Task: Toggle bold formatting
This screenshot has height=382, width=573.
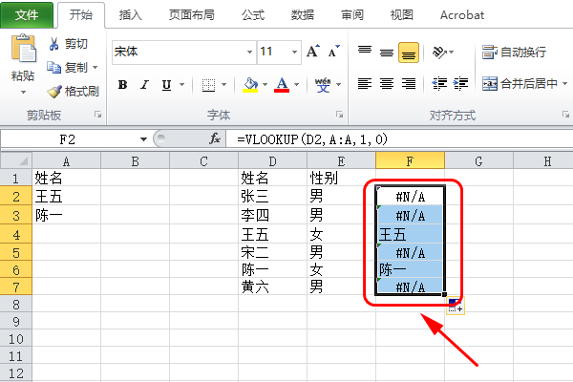Action: tap(122, 85)
